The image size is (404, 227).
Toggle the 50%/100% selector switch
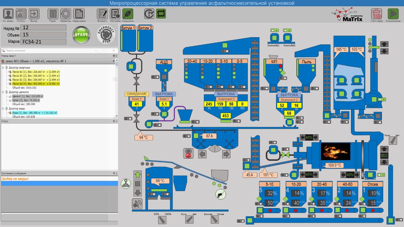pyautogui.click(x=163, y=220)
